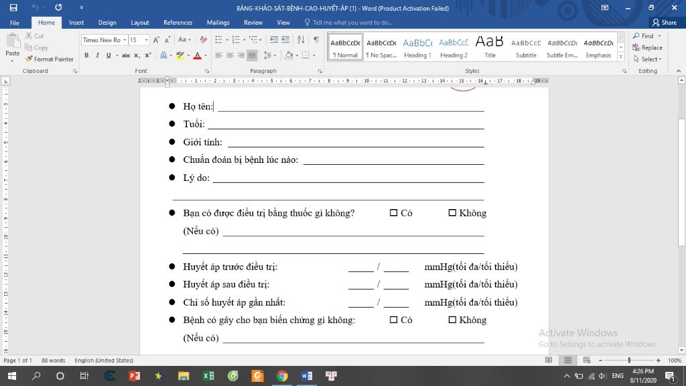This screenshot has width=686, height=386.
Task: Apply Strikethrough to text
Action: point(125,56)
